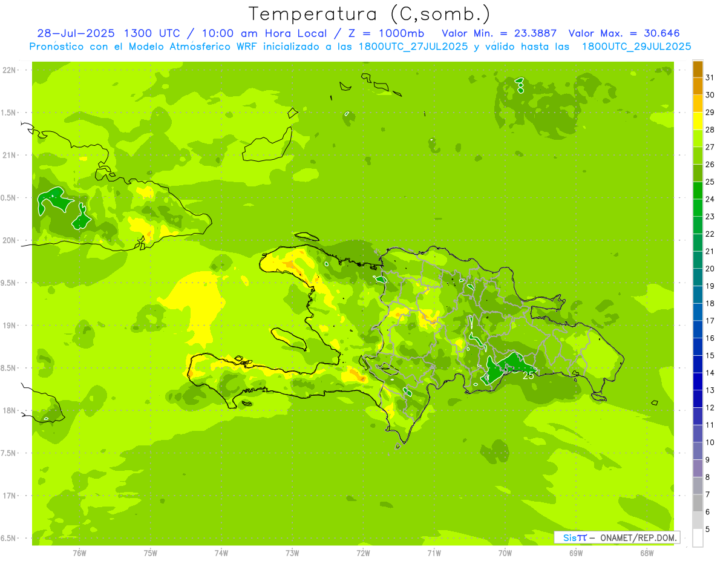Click the color scale value 10

coord(710,442)
